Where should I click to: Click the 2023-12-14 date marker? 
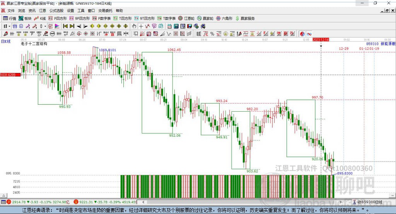pos(321,40)
